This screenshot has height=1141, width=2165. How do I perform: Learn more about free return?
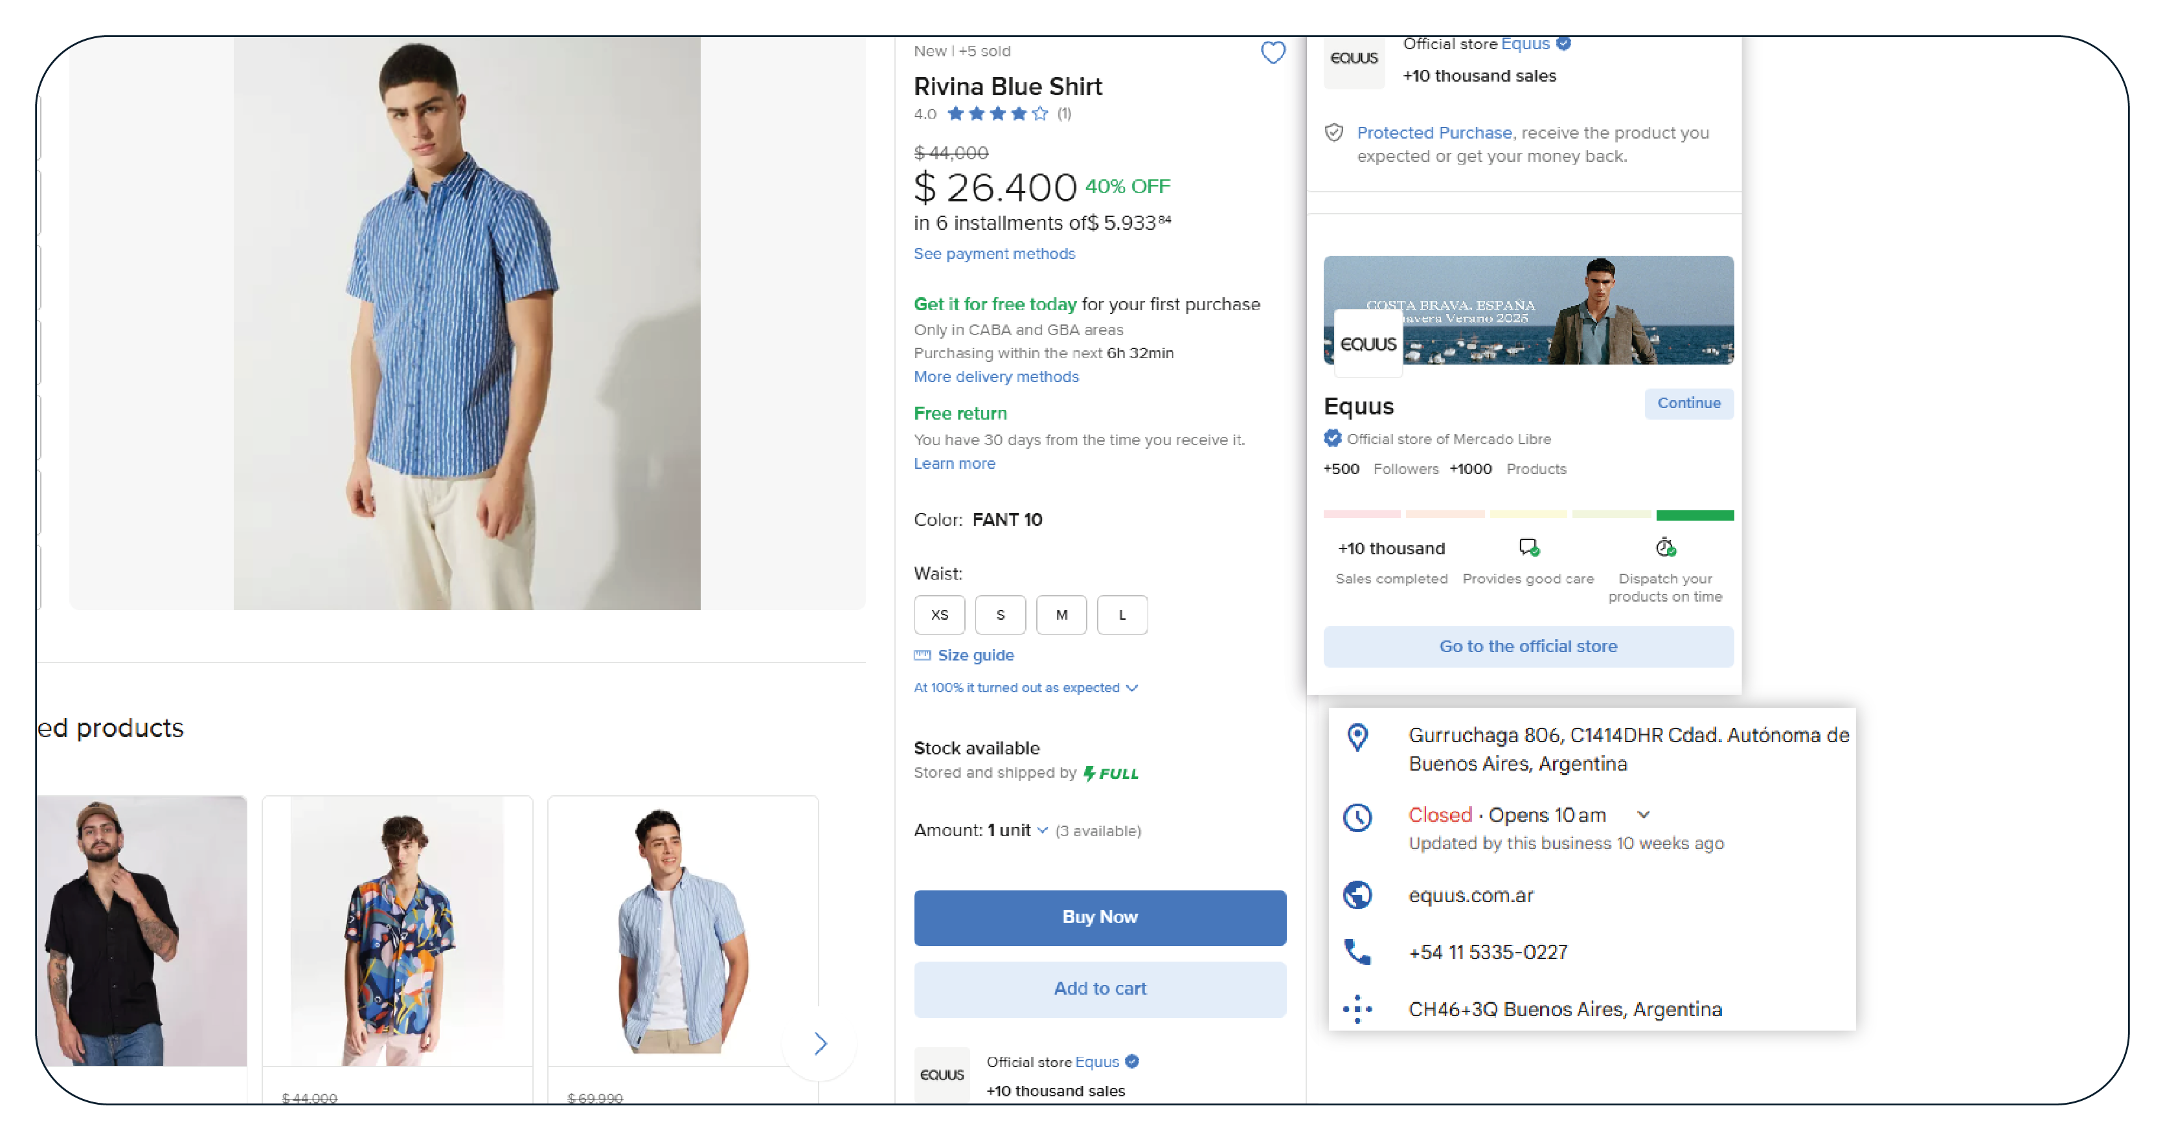954,463
